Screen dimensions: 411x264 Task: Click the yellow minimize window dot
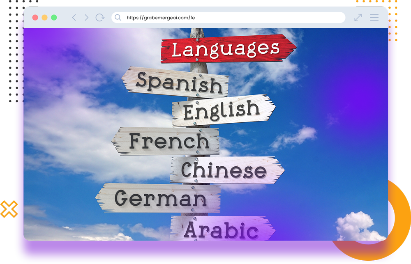coord(44,18)
